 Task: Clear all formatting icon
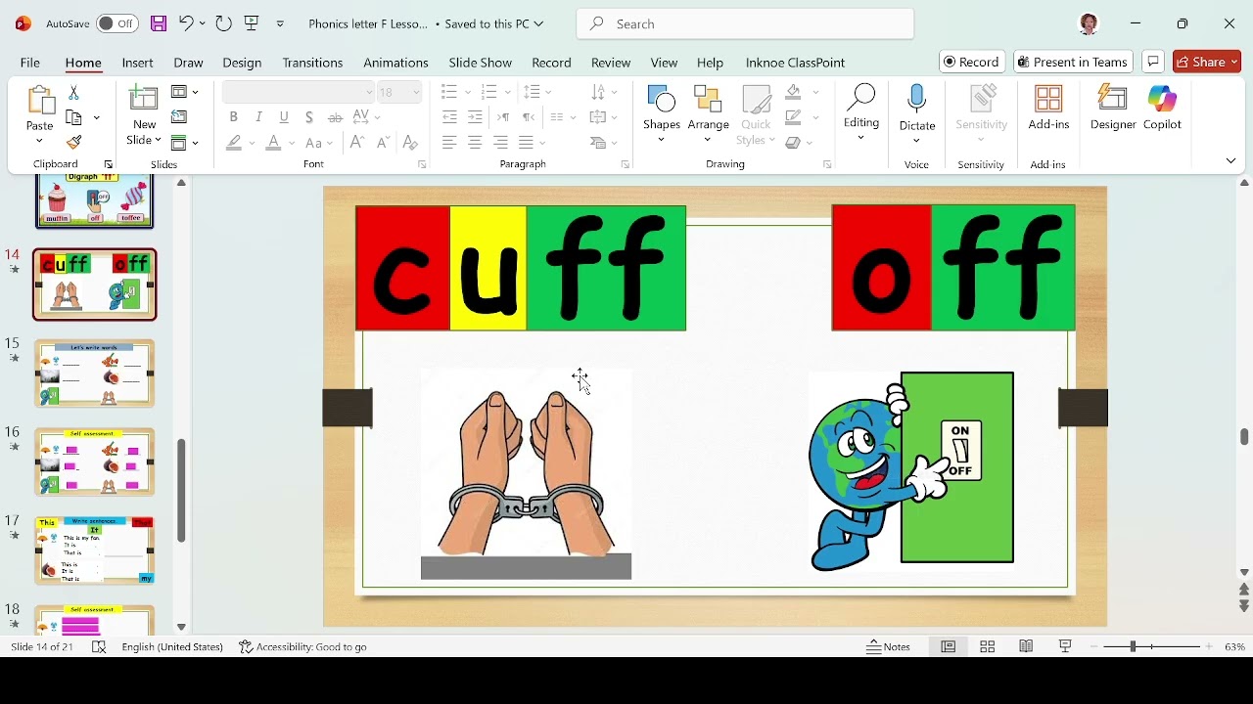[x=411, y=143]
